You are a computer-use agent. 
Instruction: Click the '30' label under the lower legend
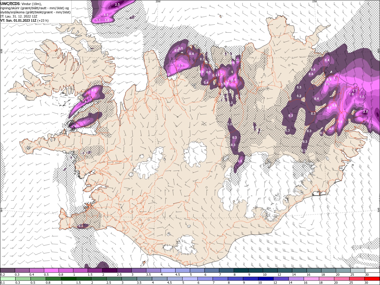(x=367, y=283)
